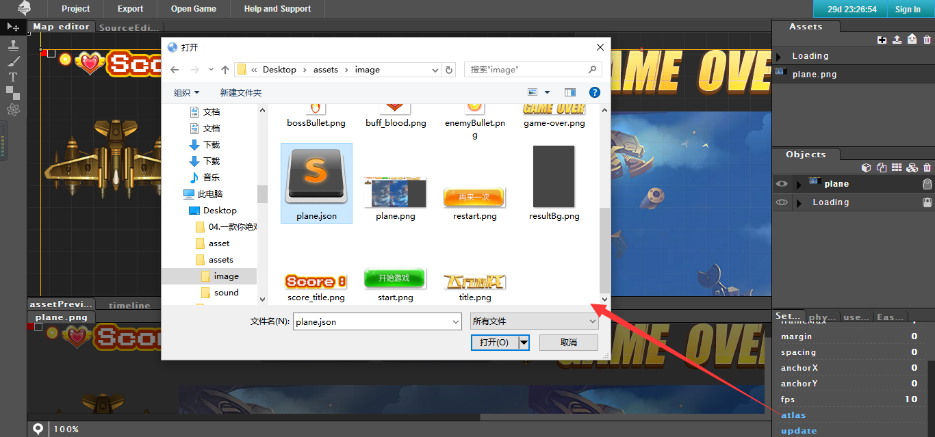Click the duplicate icon in Objects toolbar
The height and width of the screenshot is (437, 935).
point(882,168)
